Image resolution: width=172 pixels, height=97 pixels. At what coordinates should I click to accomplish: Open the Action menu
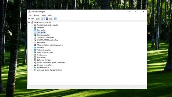coord(37,15)
